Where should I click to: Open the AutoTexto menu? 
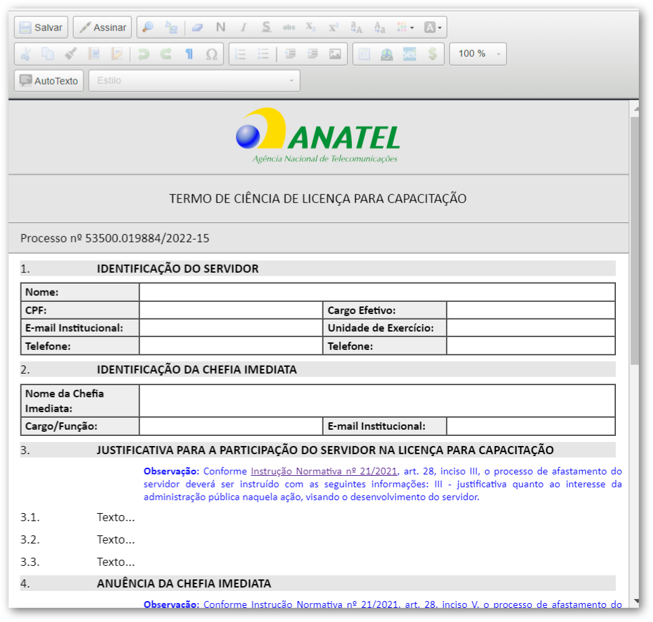(49, 81)
